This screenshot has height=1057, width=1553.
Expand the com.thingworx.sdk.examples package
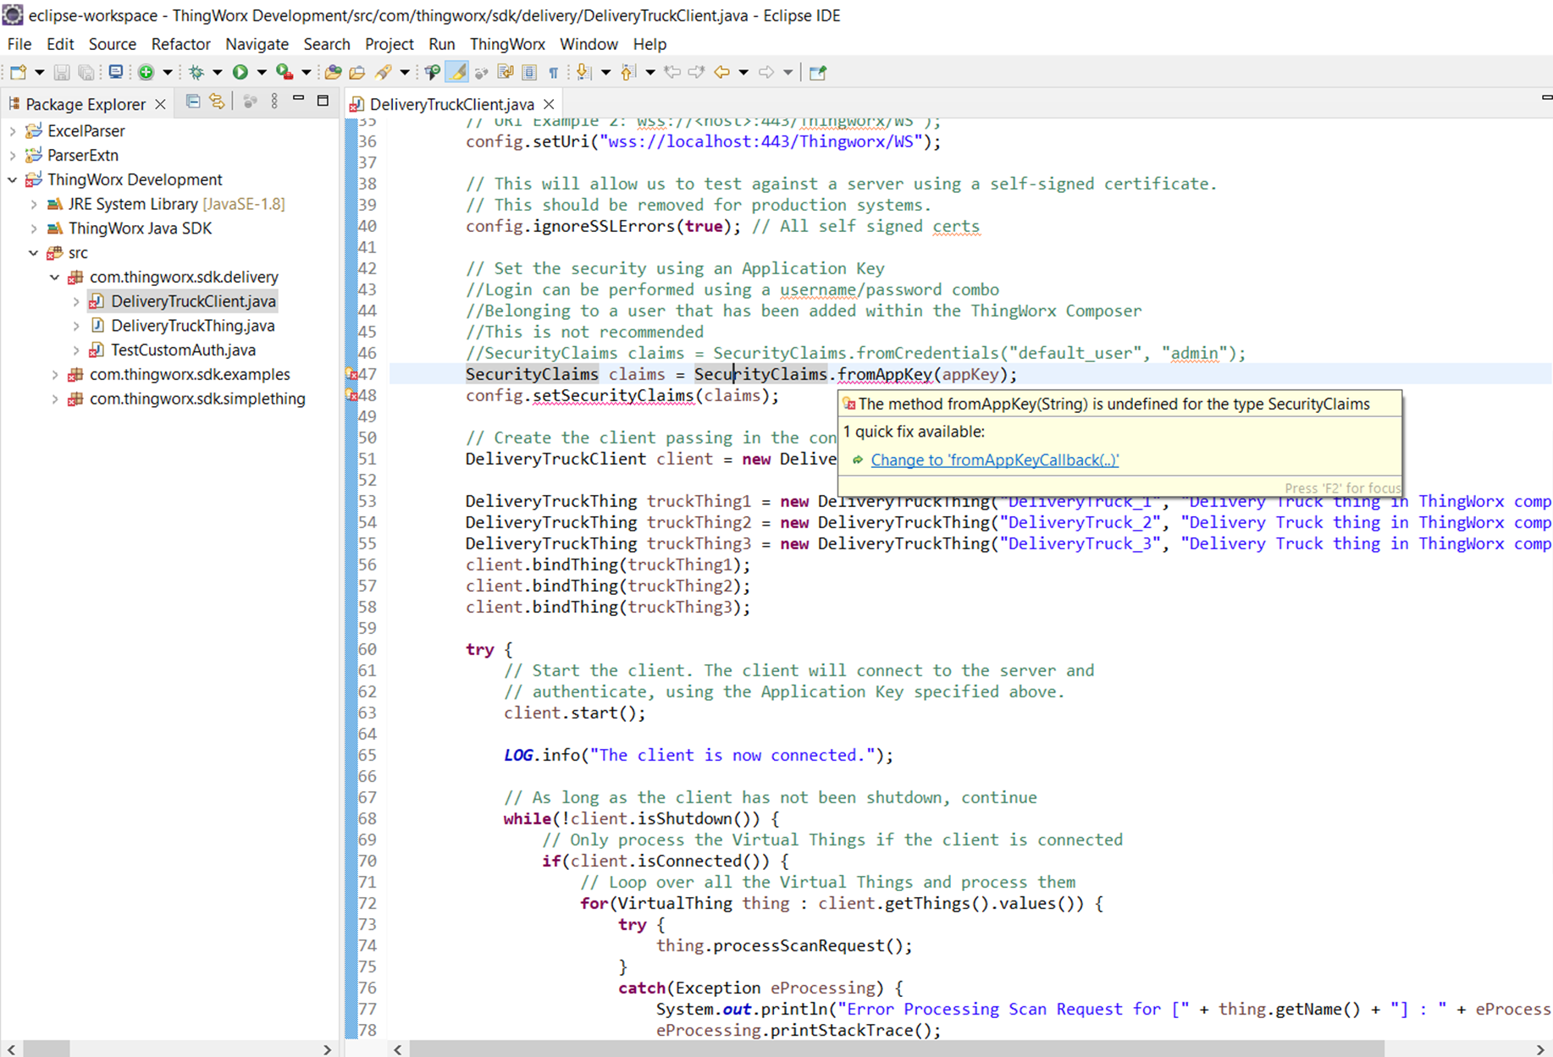pos(55,374)
